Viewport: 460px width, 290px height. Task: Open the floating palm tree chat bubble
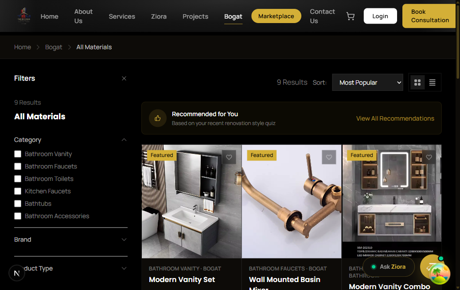coord(439,274)
